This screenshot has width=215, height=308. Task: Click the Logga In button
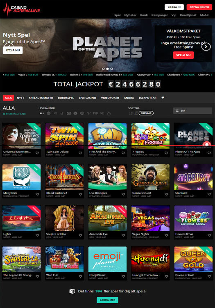click(x=174, y=7)
